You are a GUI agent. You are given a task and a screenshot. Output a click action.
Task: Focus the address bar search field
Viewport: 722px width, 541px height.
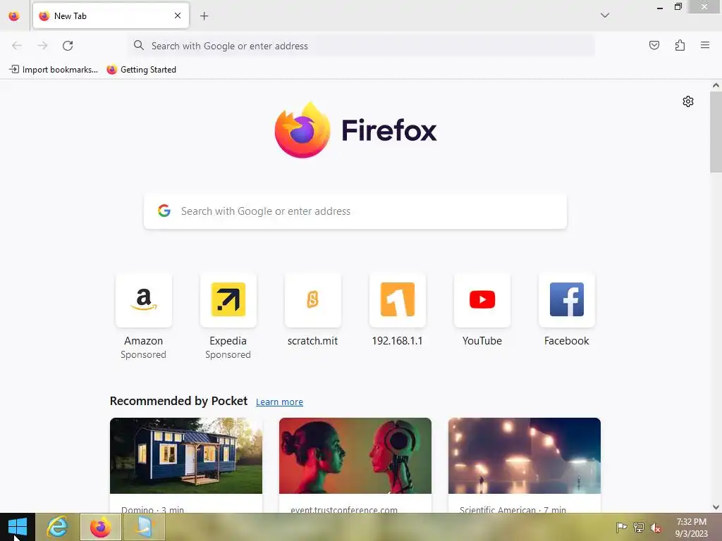point(362,46)
